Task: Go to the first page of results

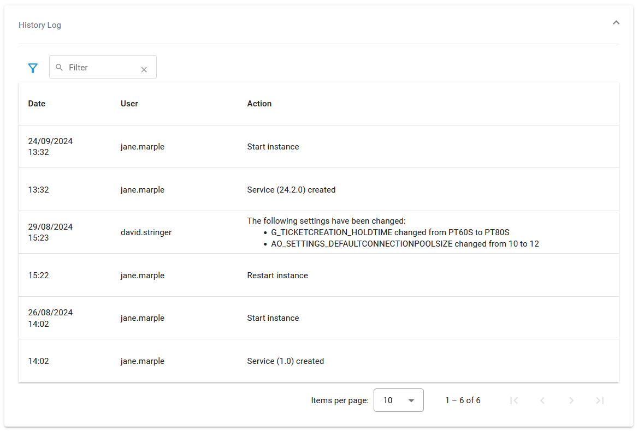Action: point(513,400)
